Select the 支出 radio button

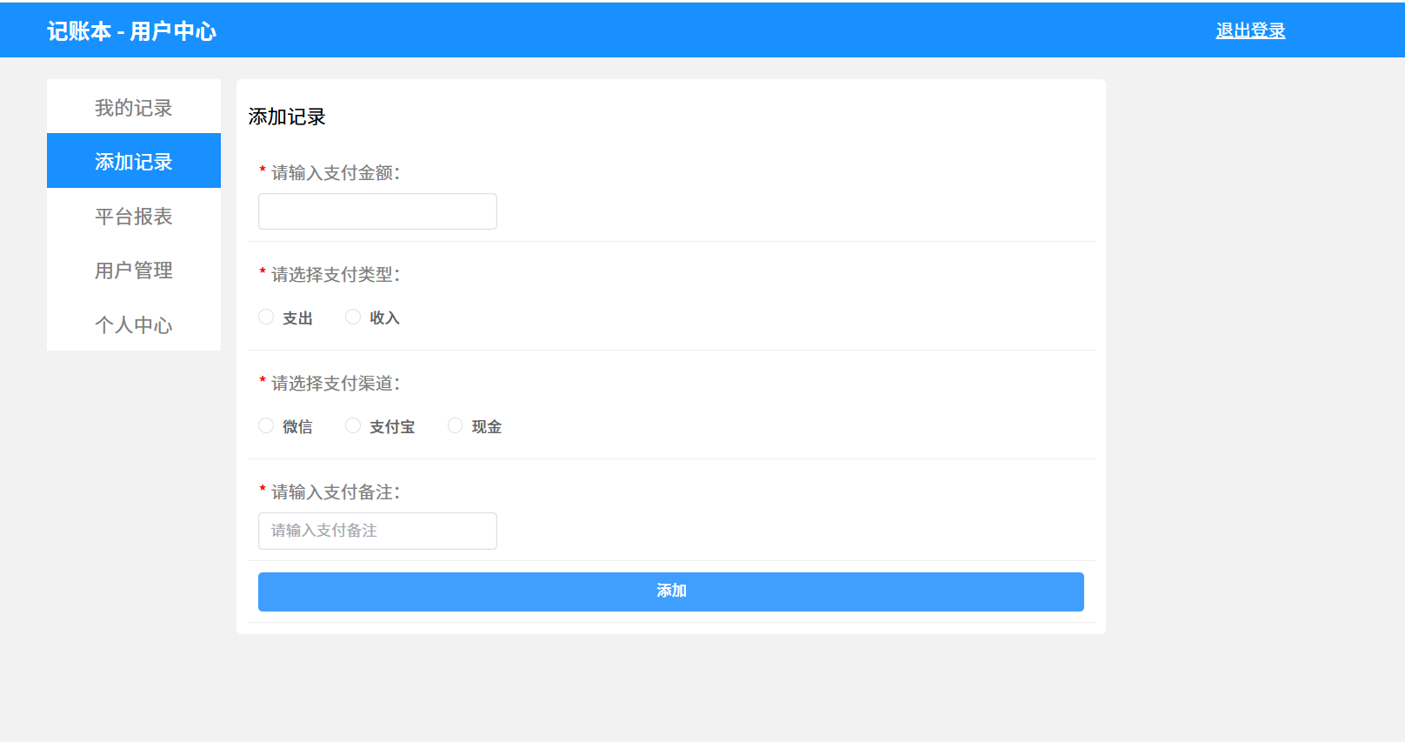pyautogui.click(x=266, y=318)
